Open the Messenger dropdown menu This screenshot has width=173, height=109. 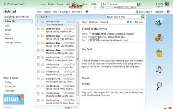[145, 12]
